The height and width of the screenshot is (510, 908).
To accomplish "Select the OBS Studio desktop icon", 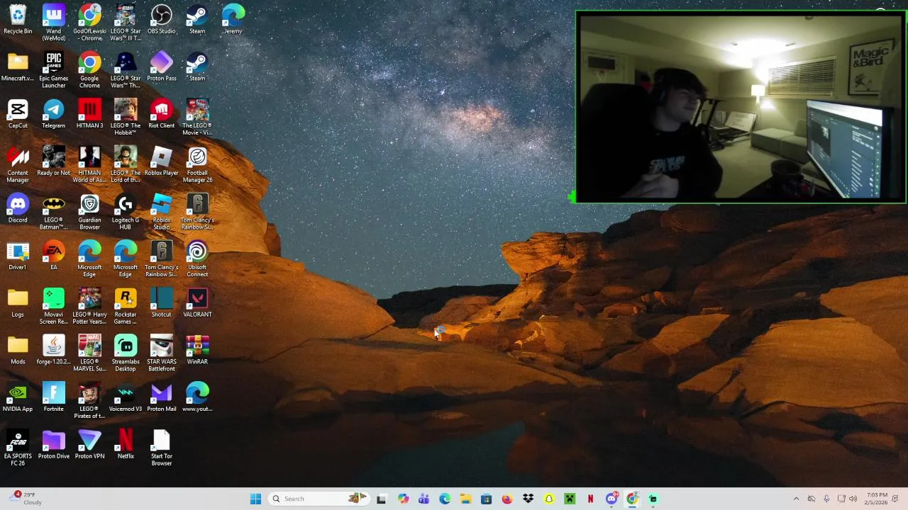I will coord(162,20).
